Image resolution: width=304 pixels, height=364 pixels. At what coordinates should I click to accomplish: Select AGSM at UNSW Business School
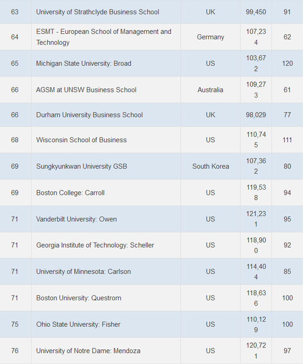coord(86,90)
